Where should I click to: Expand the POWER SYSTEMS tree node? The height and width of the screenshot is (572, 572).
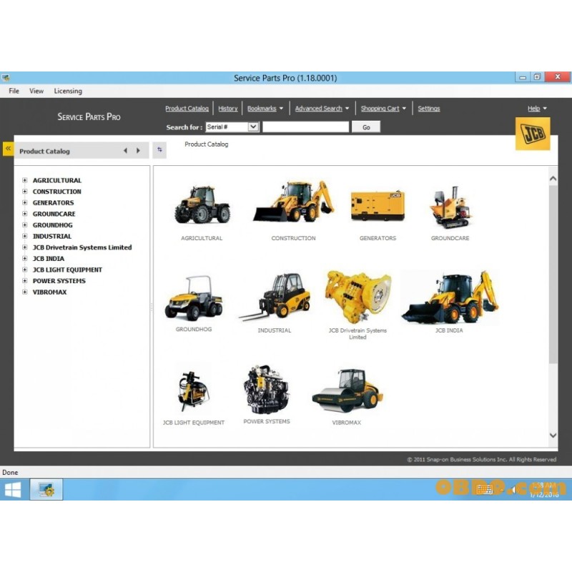(25, 281)
